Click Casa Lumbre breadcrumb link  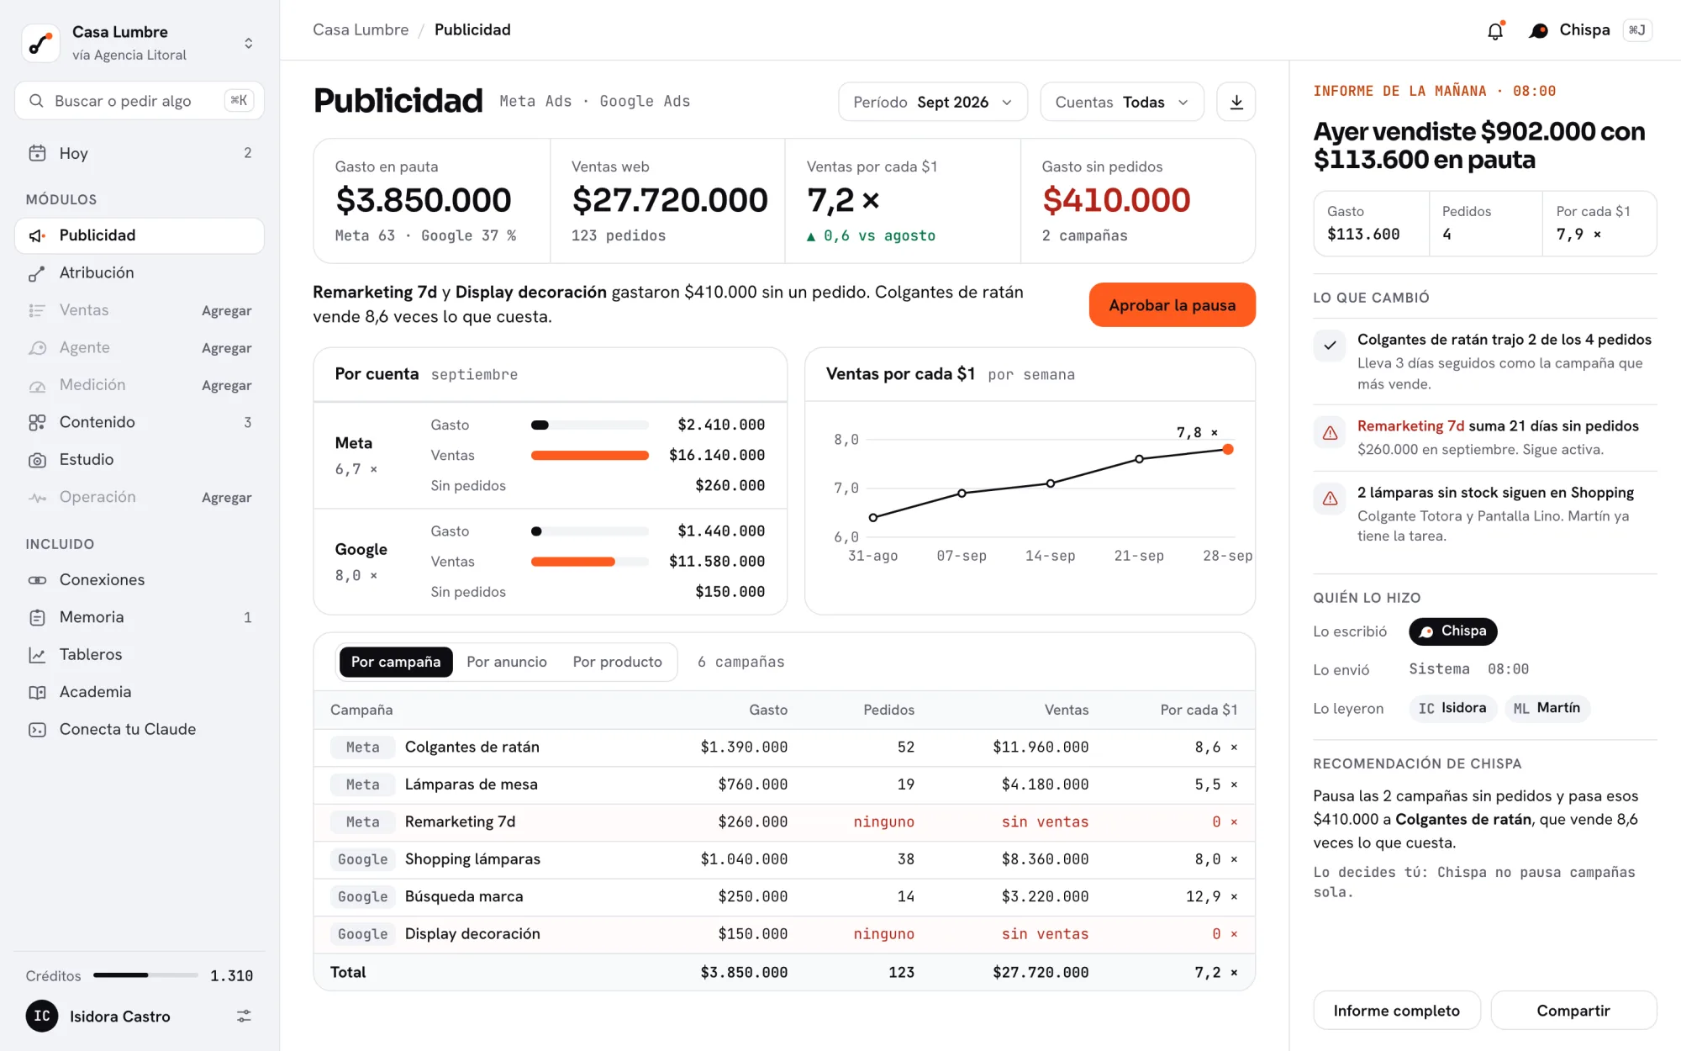tap(361, 30)
